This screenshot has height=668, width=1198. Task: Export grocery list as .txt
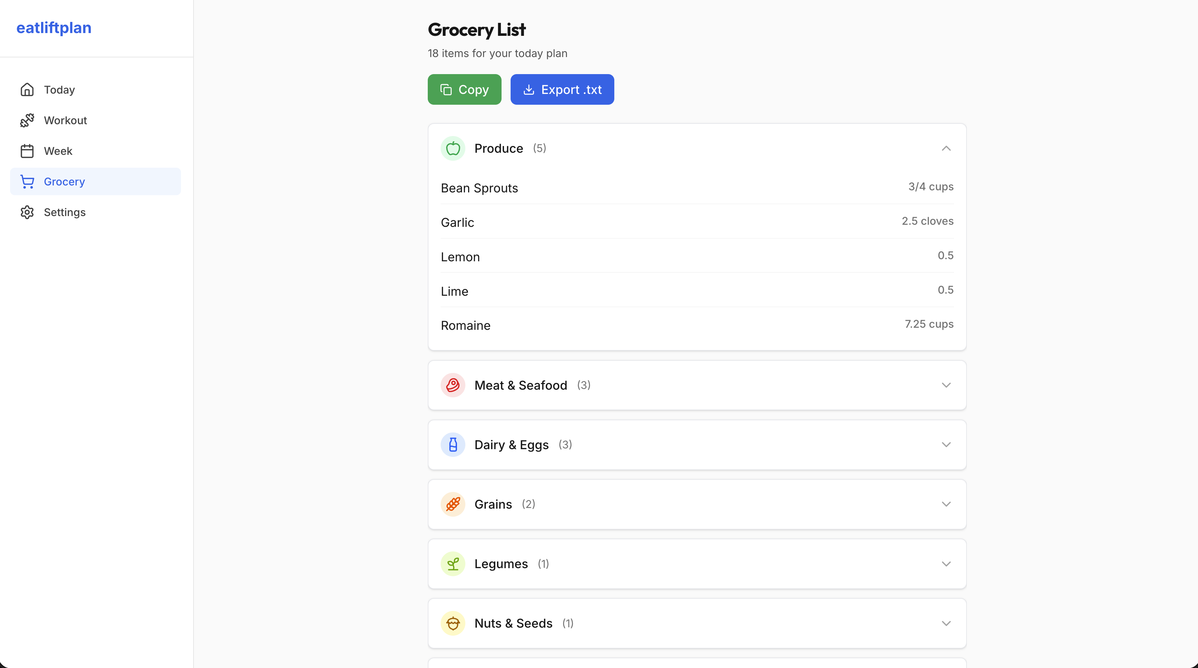click(x=562, y=89)
